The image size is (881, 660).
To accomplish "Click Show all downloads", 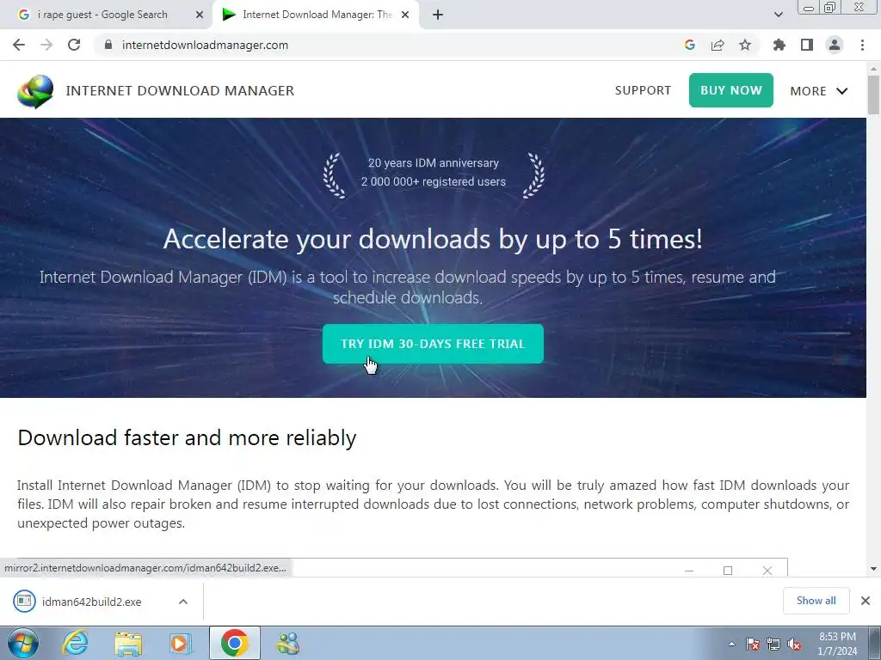I will click(816, 601).
